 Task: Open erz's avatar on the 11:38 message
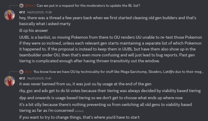pos(10,15)
